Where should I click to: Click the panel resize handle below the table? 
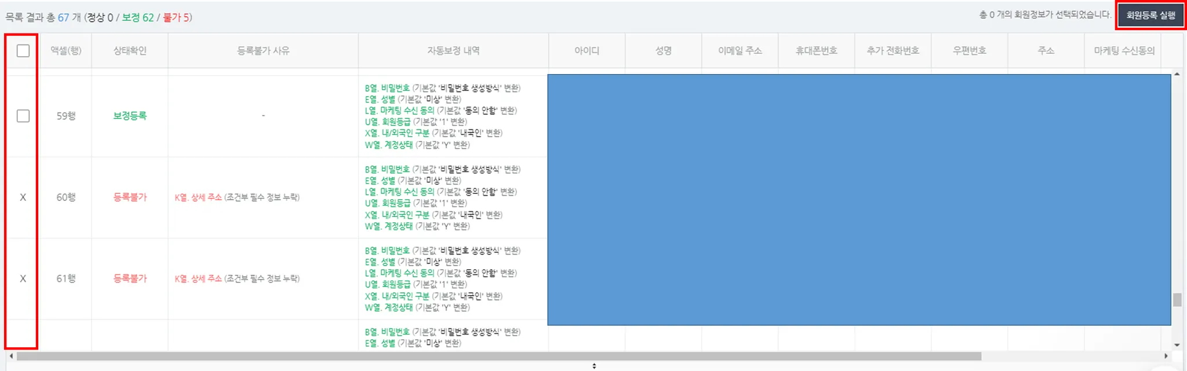593,366
